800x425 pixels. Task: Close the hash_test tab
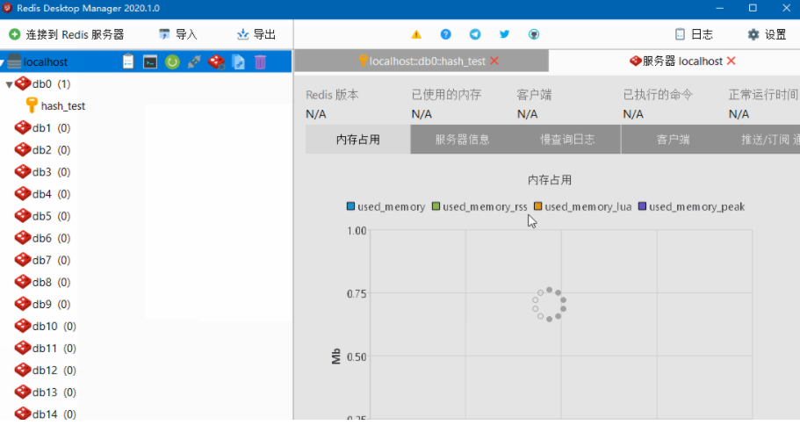coord(494,61)
